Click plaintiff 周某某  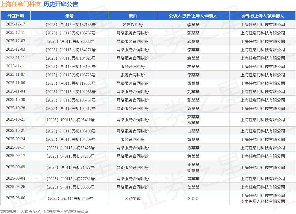193,165
